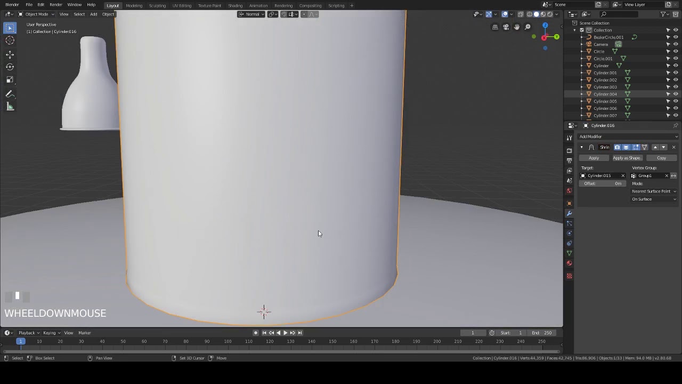Collapse the Shrinkwrap modifier panel triangle
Image resolution: width=682 pixels, height=384 pixels.
point(582,147)
